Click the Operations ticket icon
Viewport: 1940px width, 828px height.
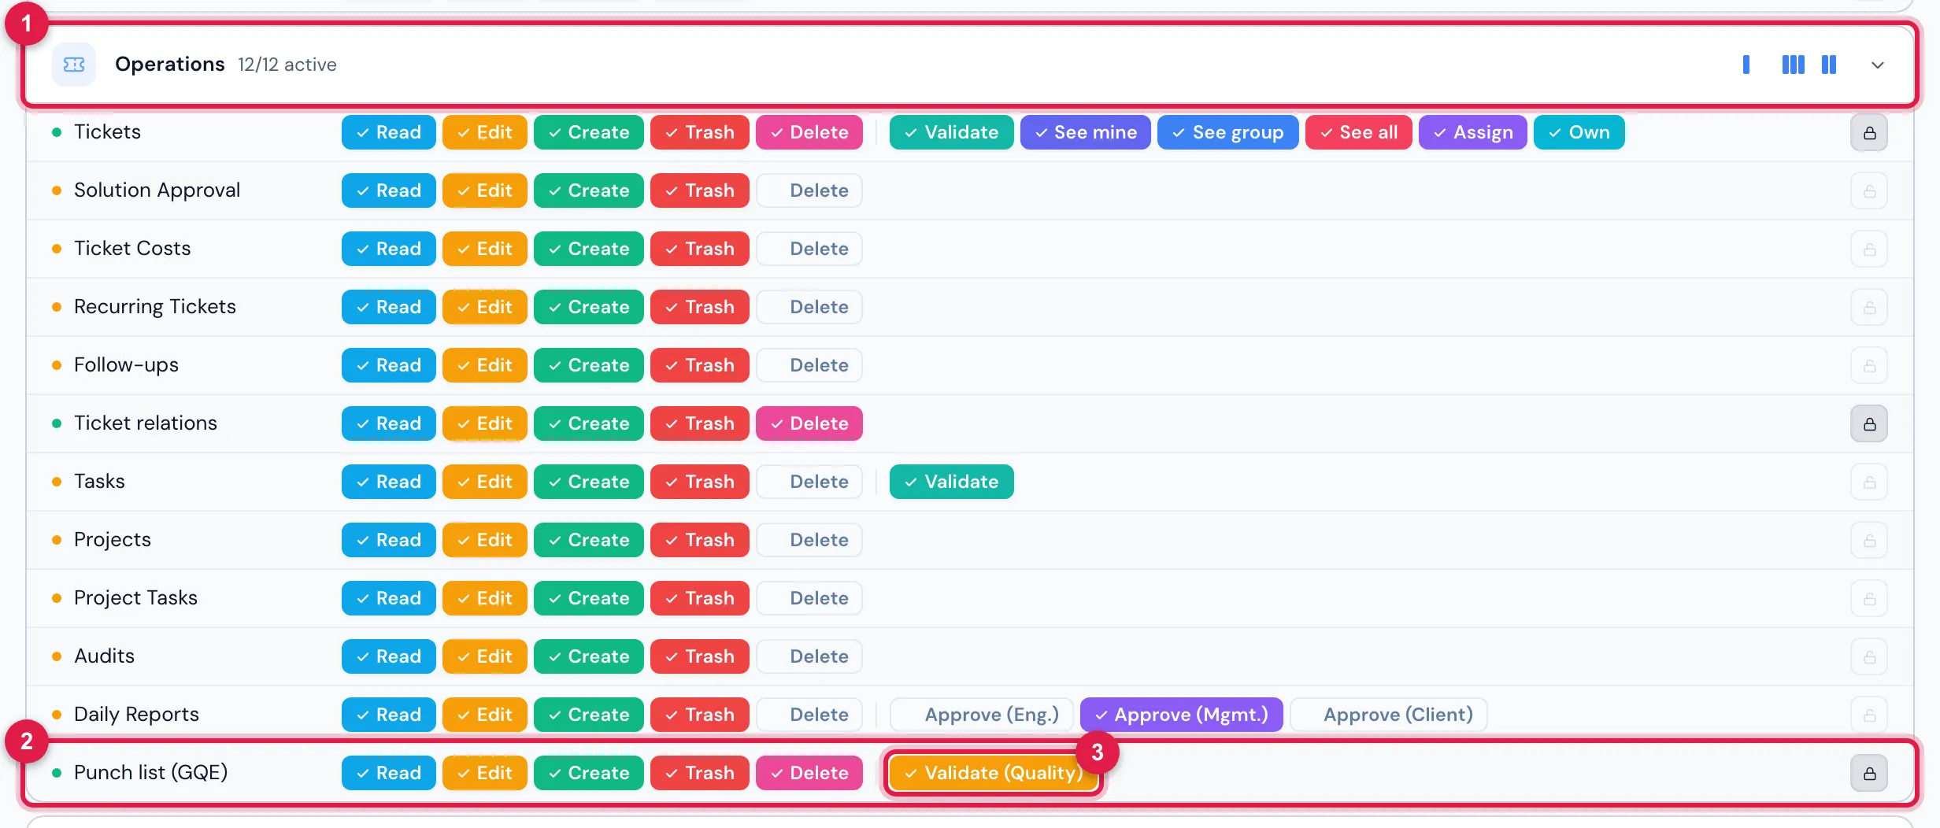tap(74, 65)
